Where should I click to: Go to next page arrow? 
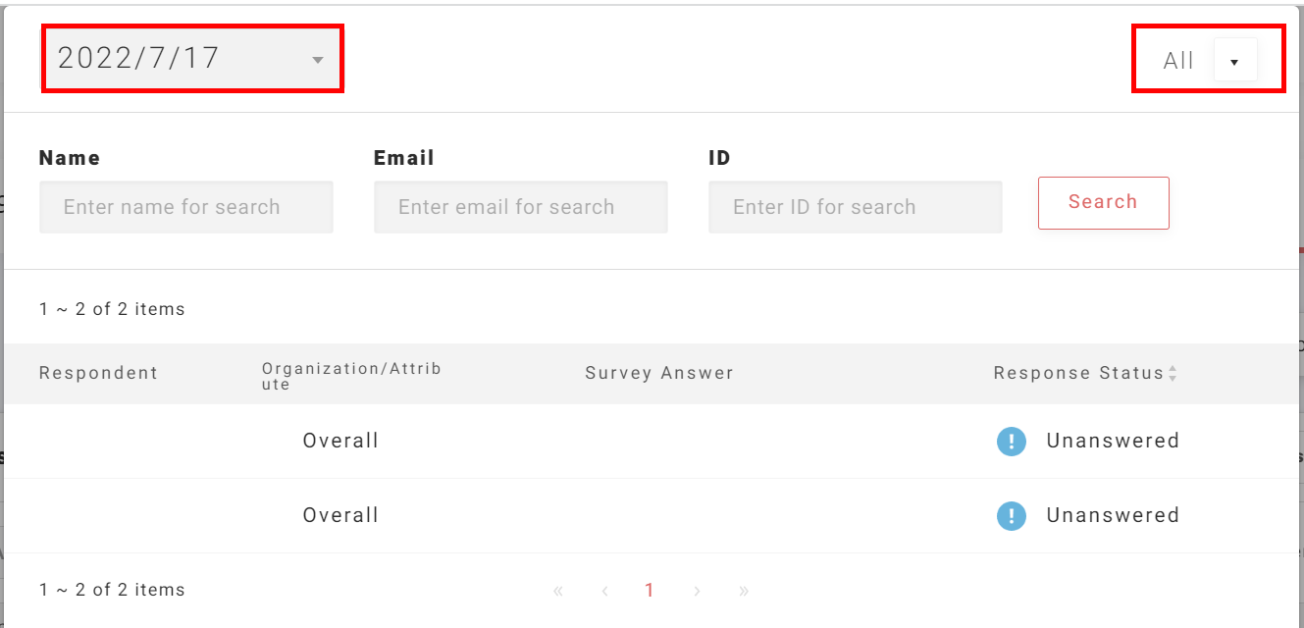pyautogui.click(x=697, y=591)
